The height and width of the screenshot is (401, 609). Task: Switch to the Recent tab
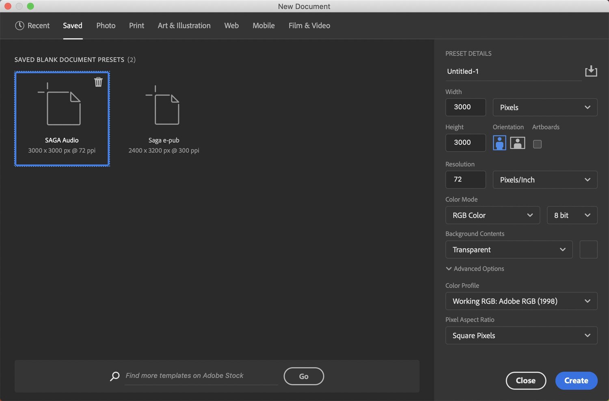tap(32, 26)
